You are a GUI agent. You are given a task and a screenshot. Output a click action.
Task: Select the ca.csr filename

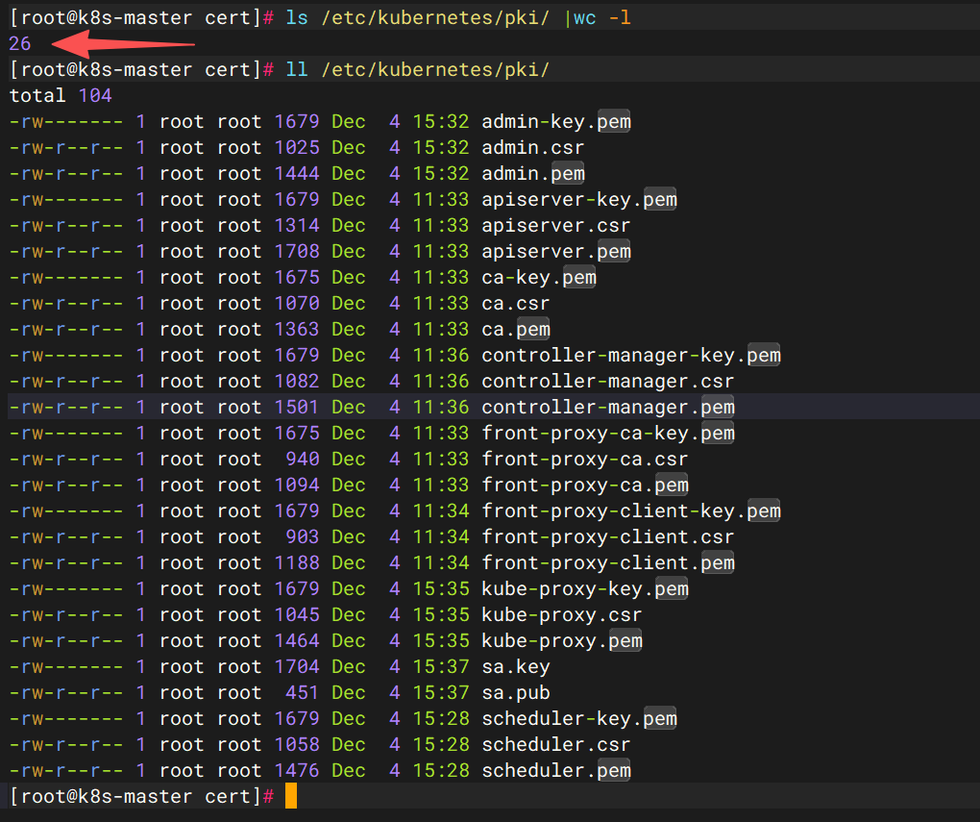pos(515,304)
